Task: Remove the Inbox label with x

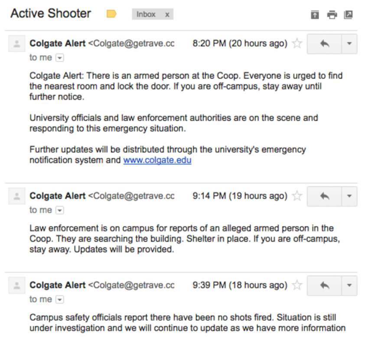Action: [167, 15]
